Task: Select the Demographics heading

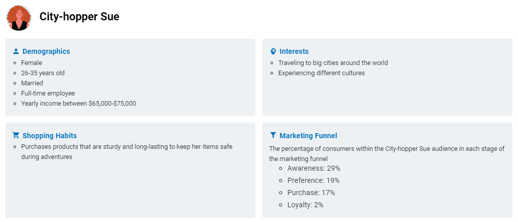Action: pyautogui.click(x=46, y=51)
